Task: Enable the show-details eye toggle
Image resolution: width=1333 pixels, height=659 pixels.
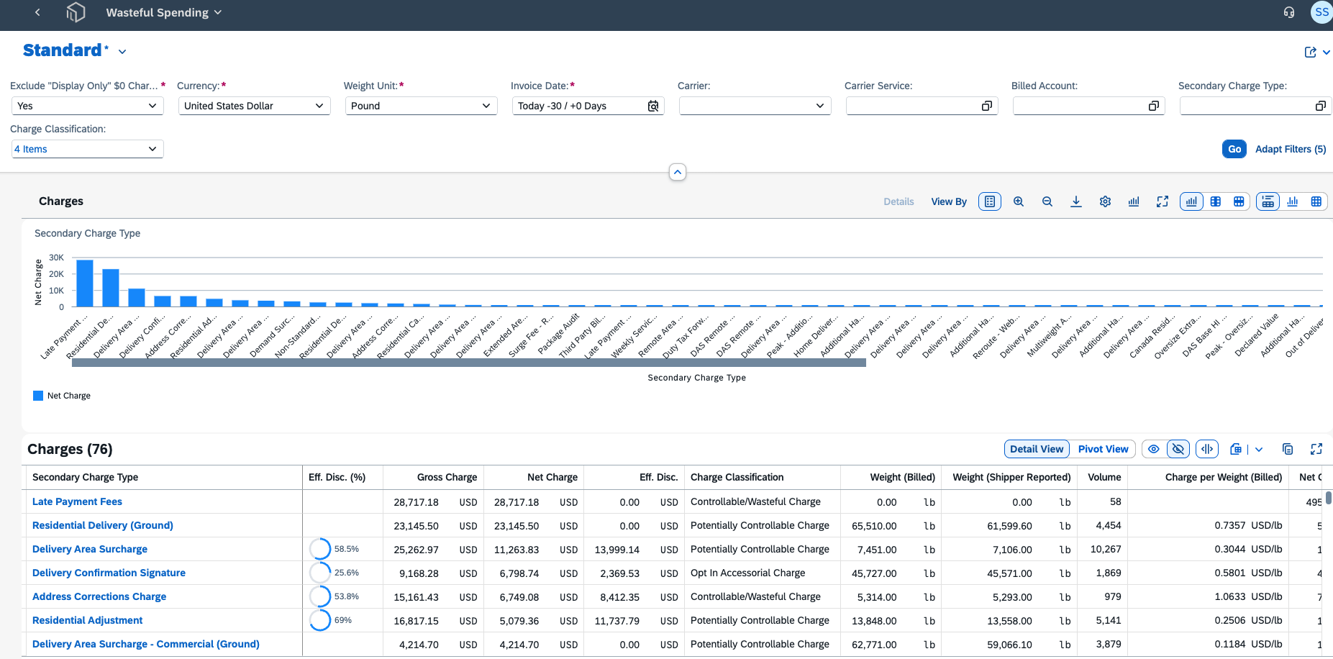Action: [x=1154, y=449]
